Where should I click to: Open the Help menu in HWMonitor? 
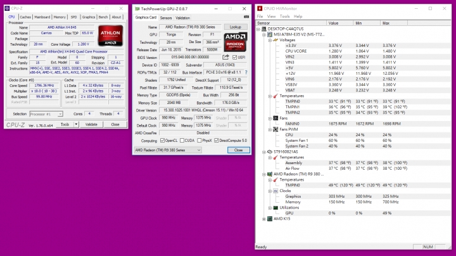298,16
